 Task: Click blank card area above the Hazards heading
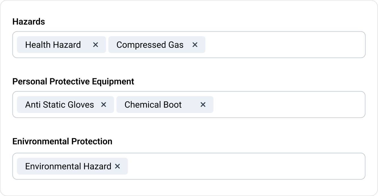189,8
